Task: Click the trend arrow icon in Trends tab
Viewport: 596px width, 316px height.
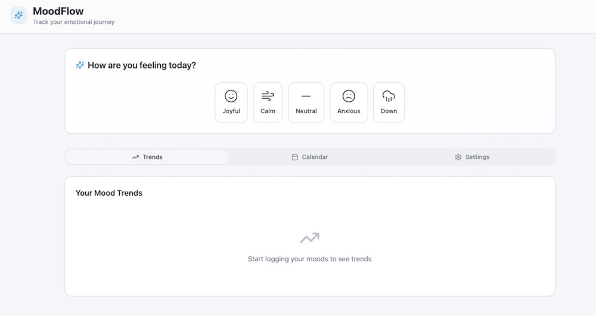Action: click(135, 157)
